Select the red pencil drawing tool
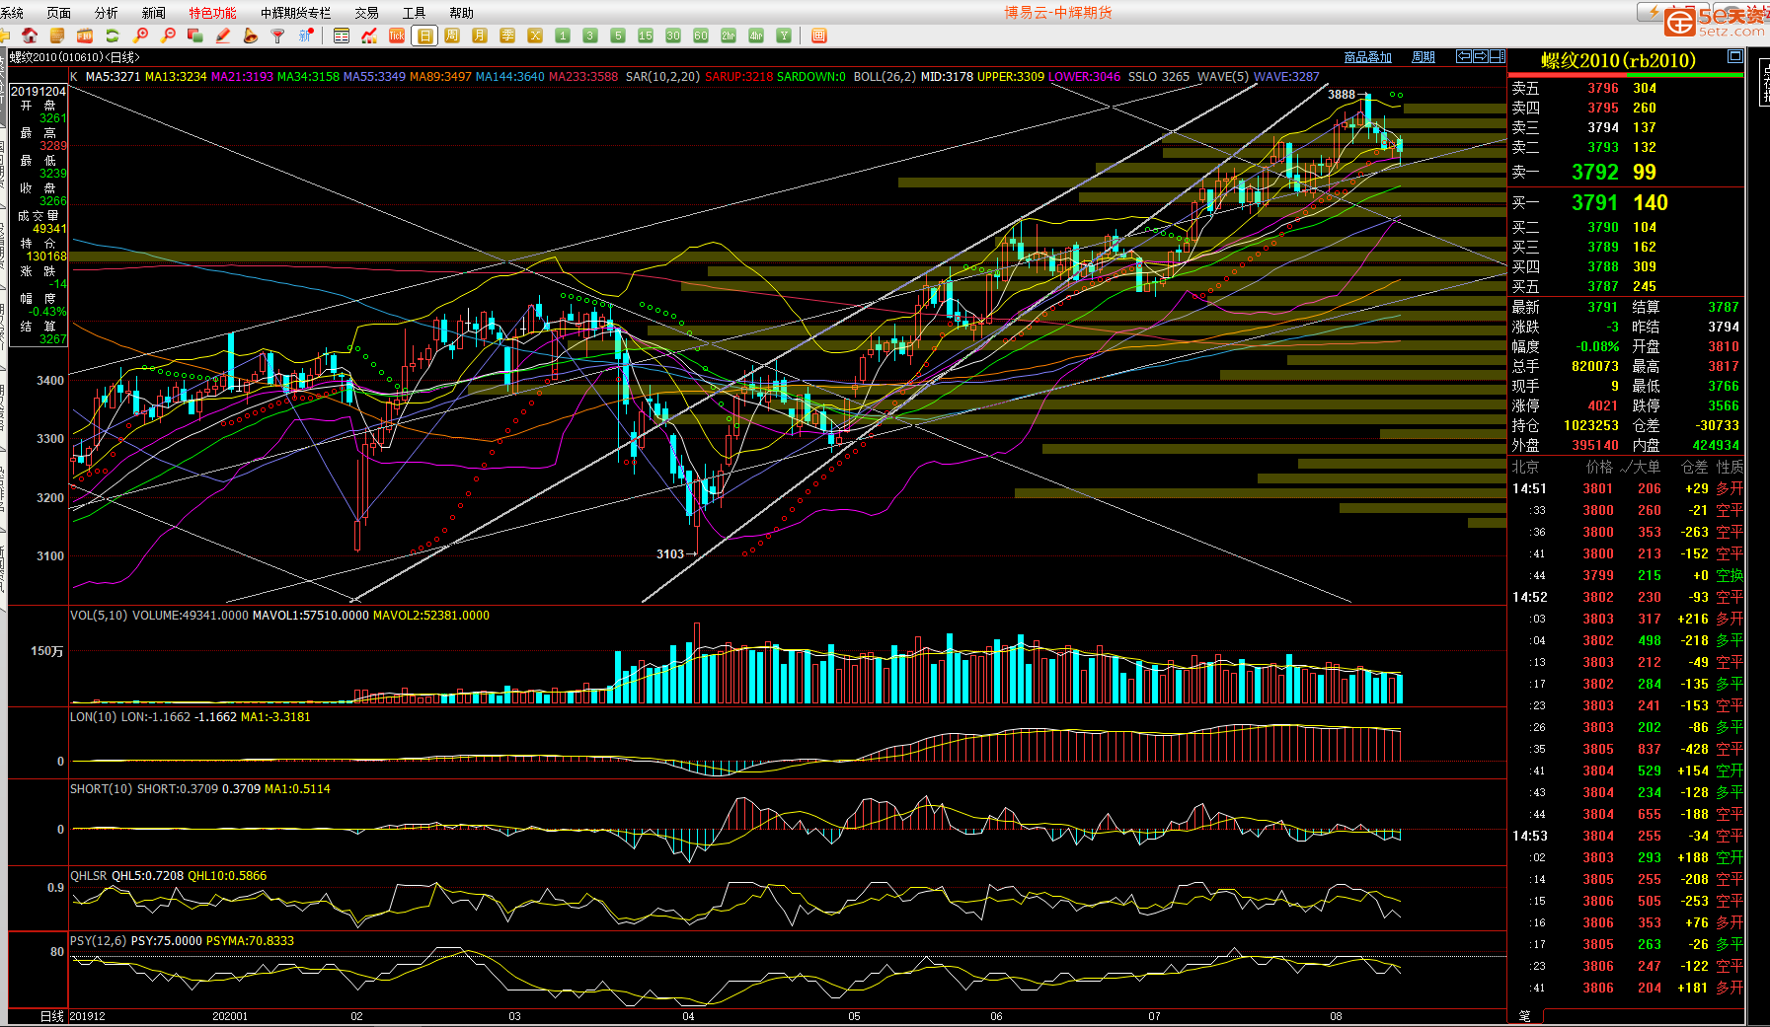1770x1027 pixels. [223, 36]
